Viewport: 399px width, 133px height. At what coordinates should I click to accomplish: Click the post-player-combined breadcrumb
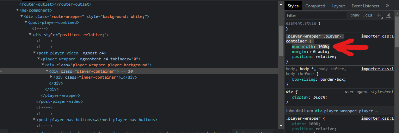[50, 132]
